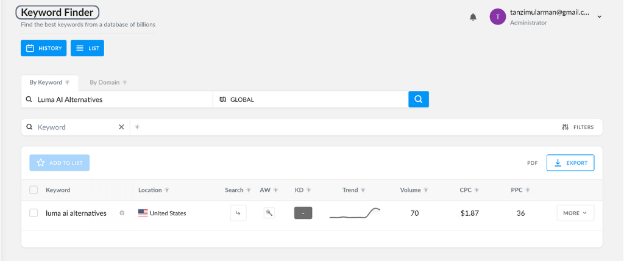Tick the select-all header checkbox
624x261 pixels.
coord(34,190)
